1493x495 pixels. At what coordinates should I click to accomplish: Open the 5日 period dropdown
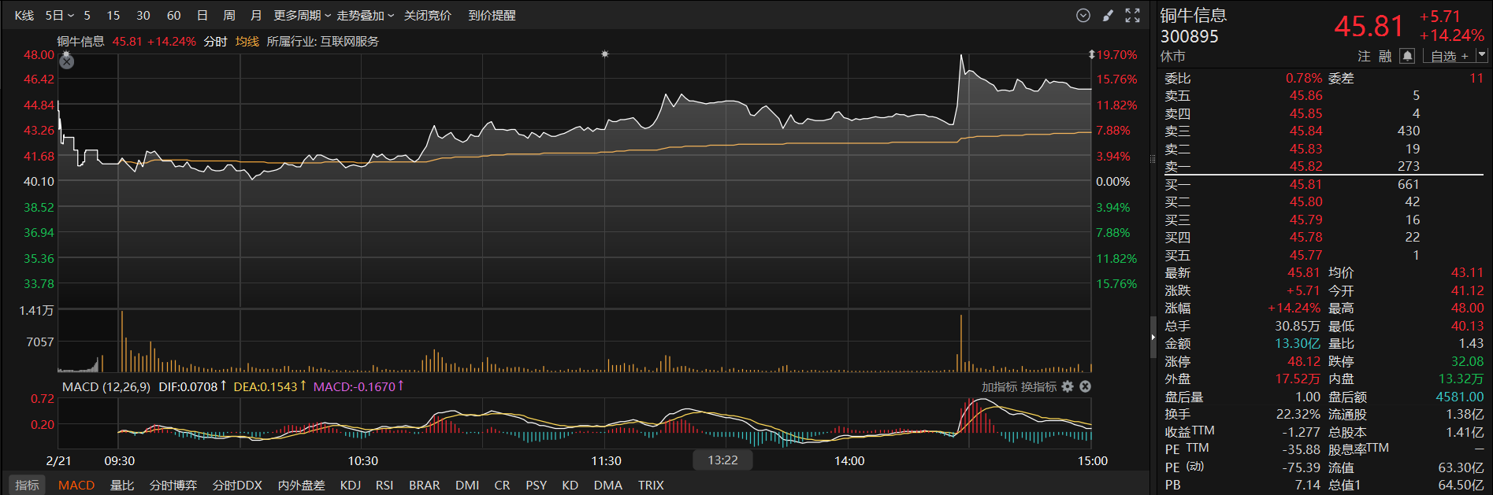point(59,16)
